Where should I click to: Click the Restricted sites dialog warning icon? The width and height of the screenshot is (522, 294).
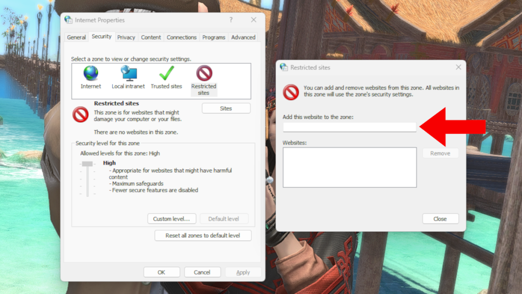[290, 92]
